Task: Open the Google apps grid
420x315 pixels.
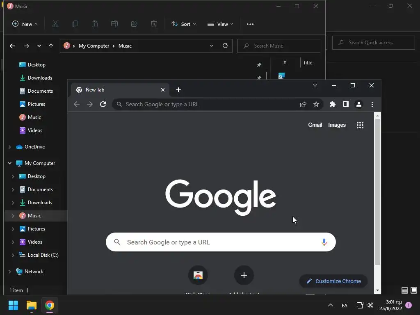Action: [360, 125]
